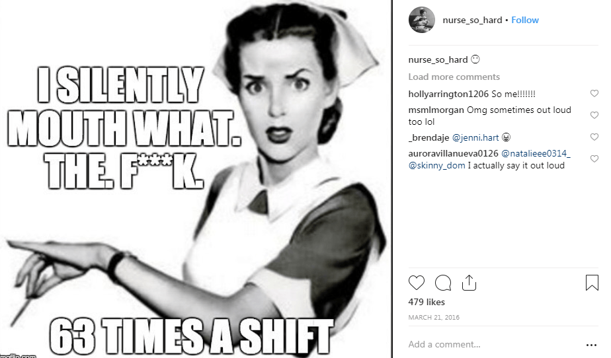611x358 pixels.
Task: Open the @natalieee0314_ profile mention
Action: 536,154
